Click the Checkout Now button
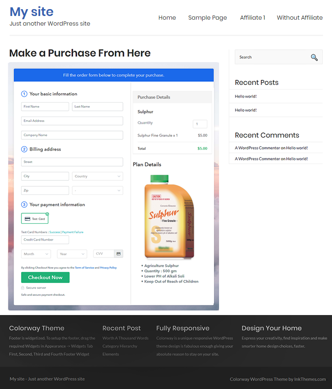The height and width of the screenshot is (389, 332). click(x=45, y=277)
